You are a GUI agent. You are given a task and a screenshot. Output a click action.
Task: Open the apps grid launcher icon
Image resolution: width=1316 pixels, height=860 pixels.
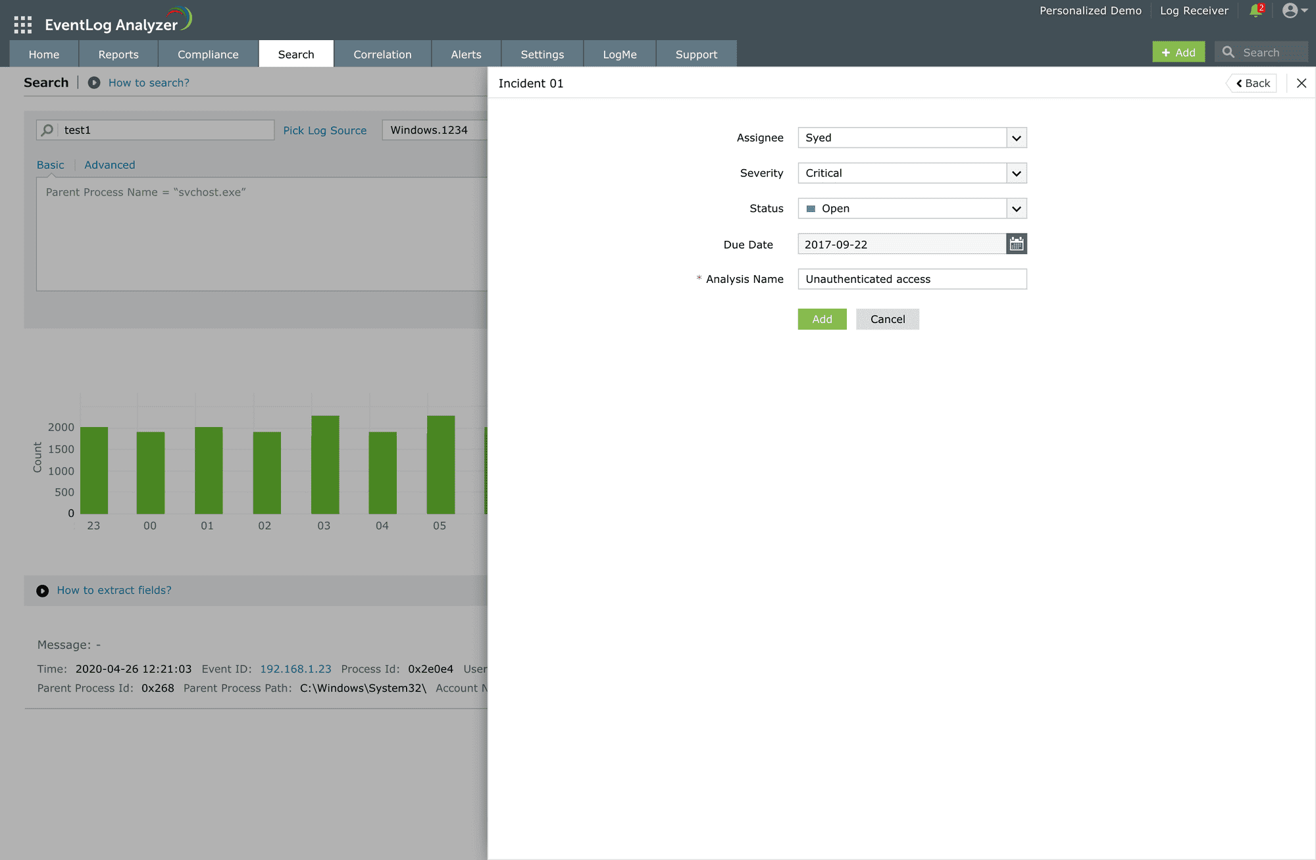tap(22, 25)
